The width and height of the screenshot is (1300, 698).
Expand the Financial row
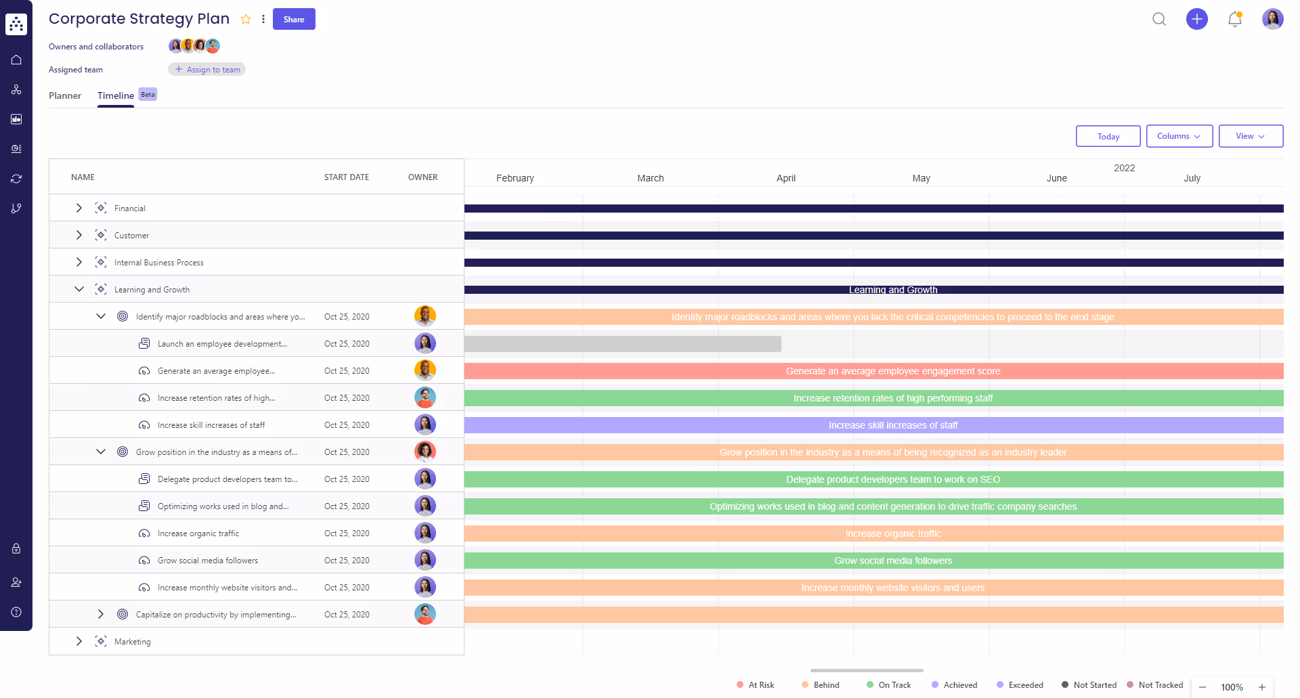coord(79,208)
